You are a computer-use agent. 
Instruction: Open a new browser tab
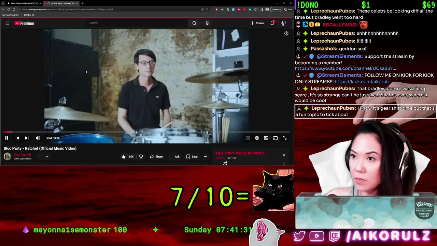(82, 3)
